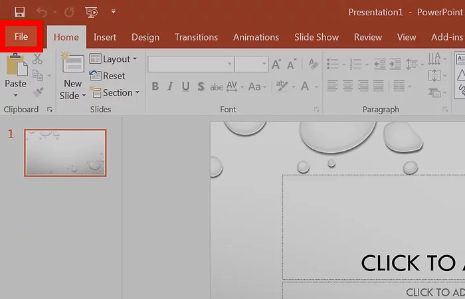Open the Align Text vertical option
465x299 pixels.
[434, 75]
